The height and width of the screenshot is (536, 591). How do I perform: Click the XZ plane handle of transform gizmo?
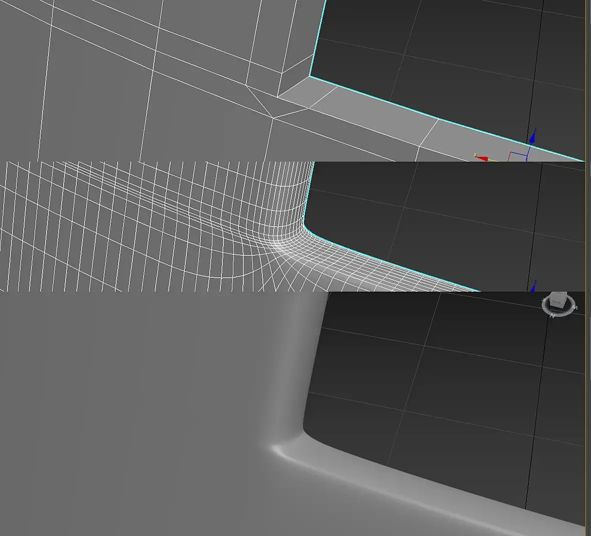[517, 156]
